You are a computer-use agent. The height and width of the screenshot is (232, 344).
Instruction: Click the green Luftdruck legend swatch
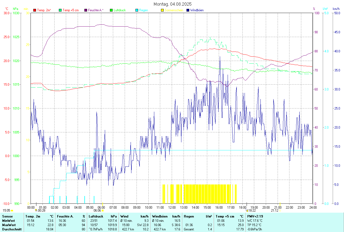tap(111, 10)
